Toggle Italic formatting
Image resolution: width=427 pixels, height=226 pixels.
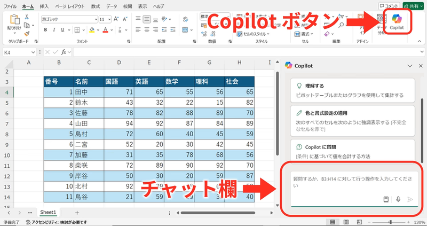pos(54,30)
